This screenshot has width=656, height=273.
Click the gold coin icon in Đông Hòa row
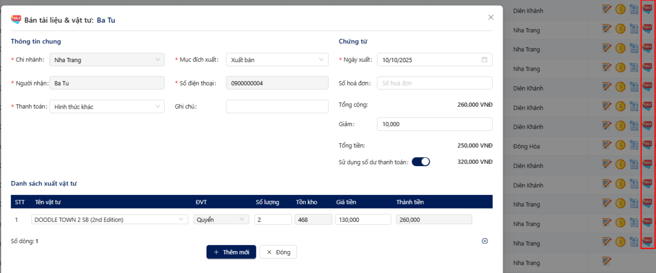[x=620, y=146]
